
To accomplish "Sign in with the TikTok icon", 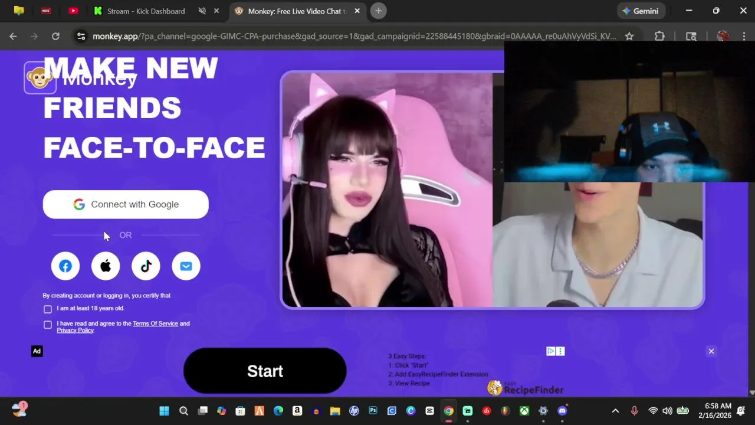I will click(x=146, y=266).
